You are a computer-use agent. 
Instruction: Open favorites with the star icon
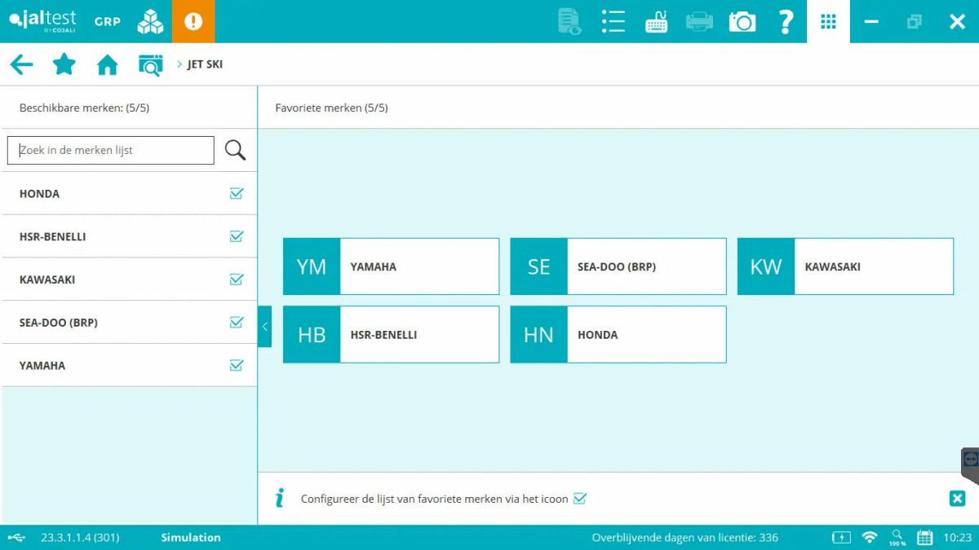64,64
